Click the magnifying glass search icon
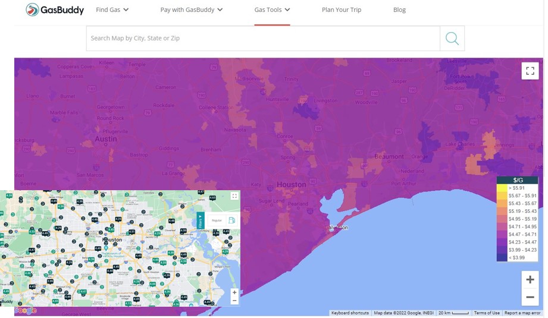Viewport: 548px width, 318px height. pyautogui.click(x=452, y=39)
